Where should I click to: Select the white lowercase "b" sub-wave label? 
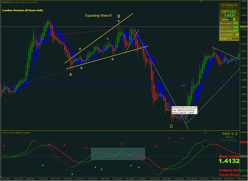[81, 68]
